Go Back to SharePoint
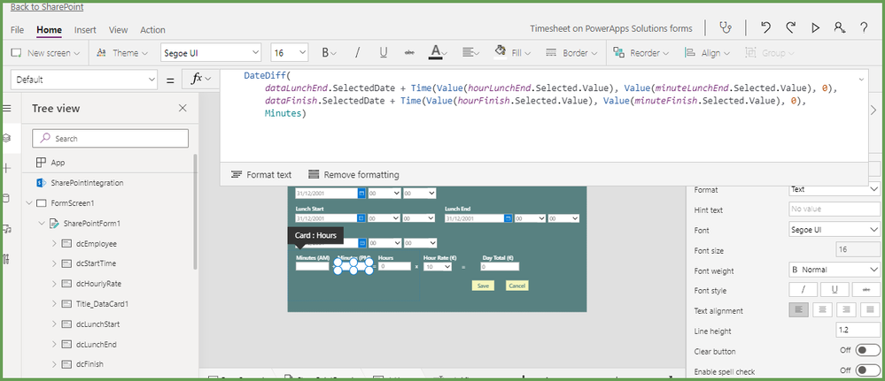Viewport: 885px width, 381px height. 47,7
